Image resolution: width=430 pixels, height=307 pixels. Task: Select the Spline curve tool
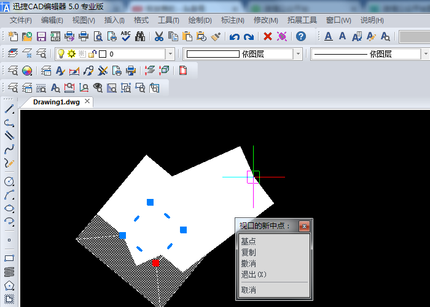pyautogui.click(x=9, y=149)
